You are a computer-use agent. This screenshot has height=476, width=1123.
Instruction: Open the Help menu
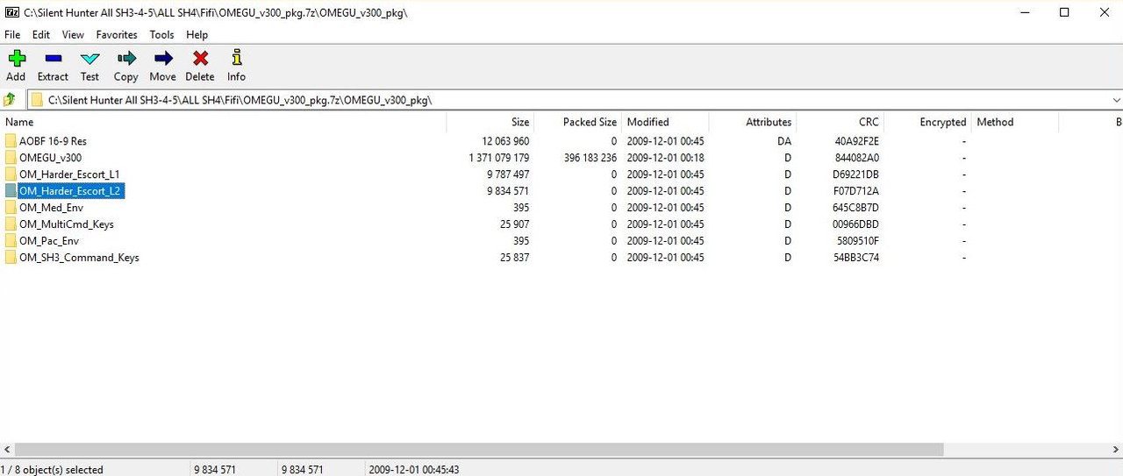197,35
